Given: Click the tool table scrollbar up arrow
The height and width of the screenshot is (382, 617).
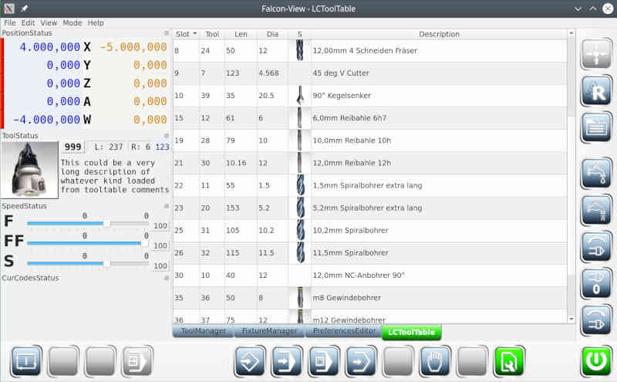Looking at the screenshot, I should pyautogui.click(x=571, y=33).
